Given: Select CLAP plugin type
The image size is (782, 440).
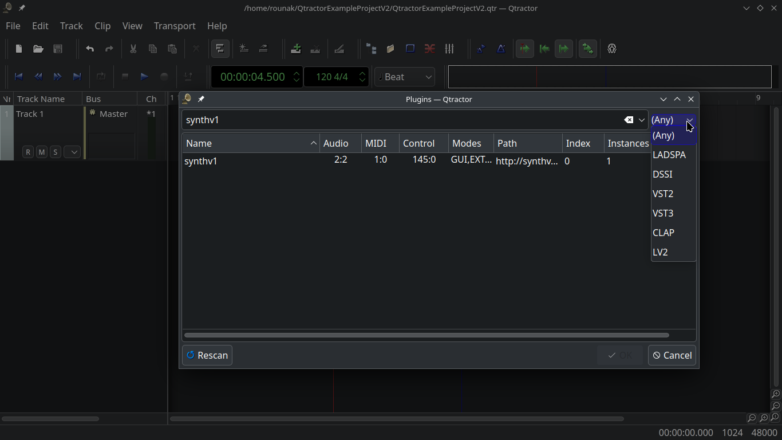Looking at the screenshot, I should 673,233.
